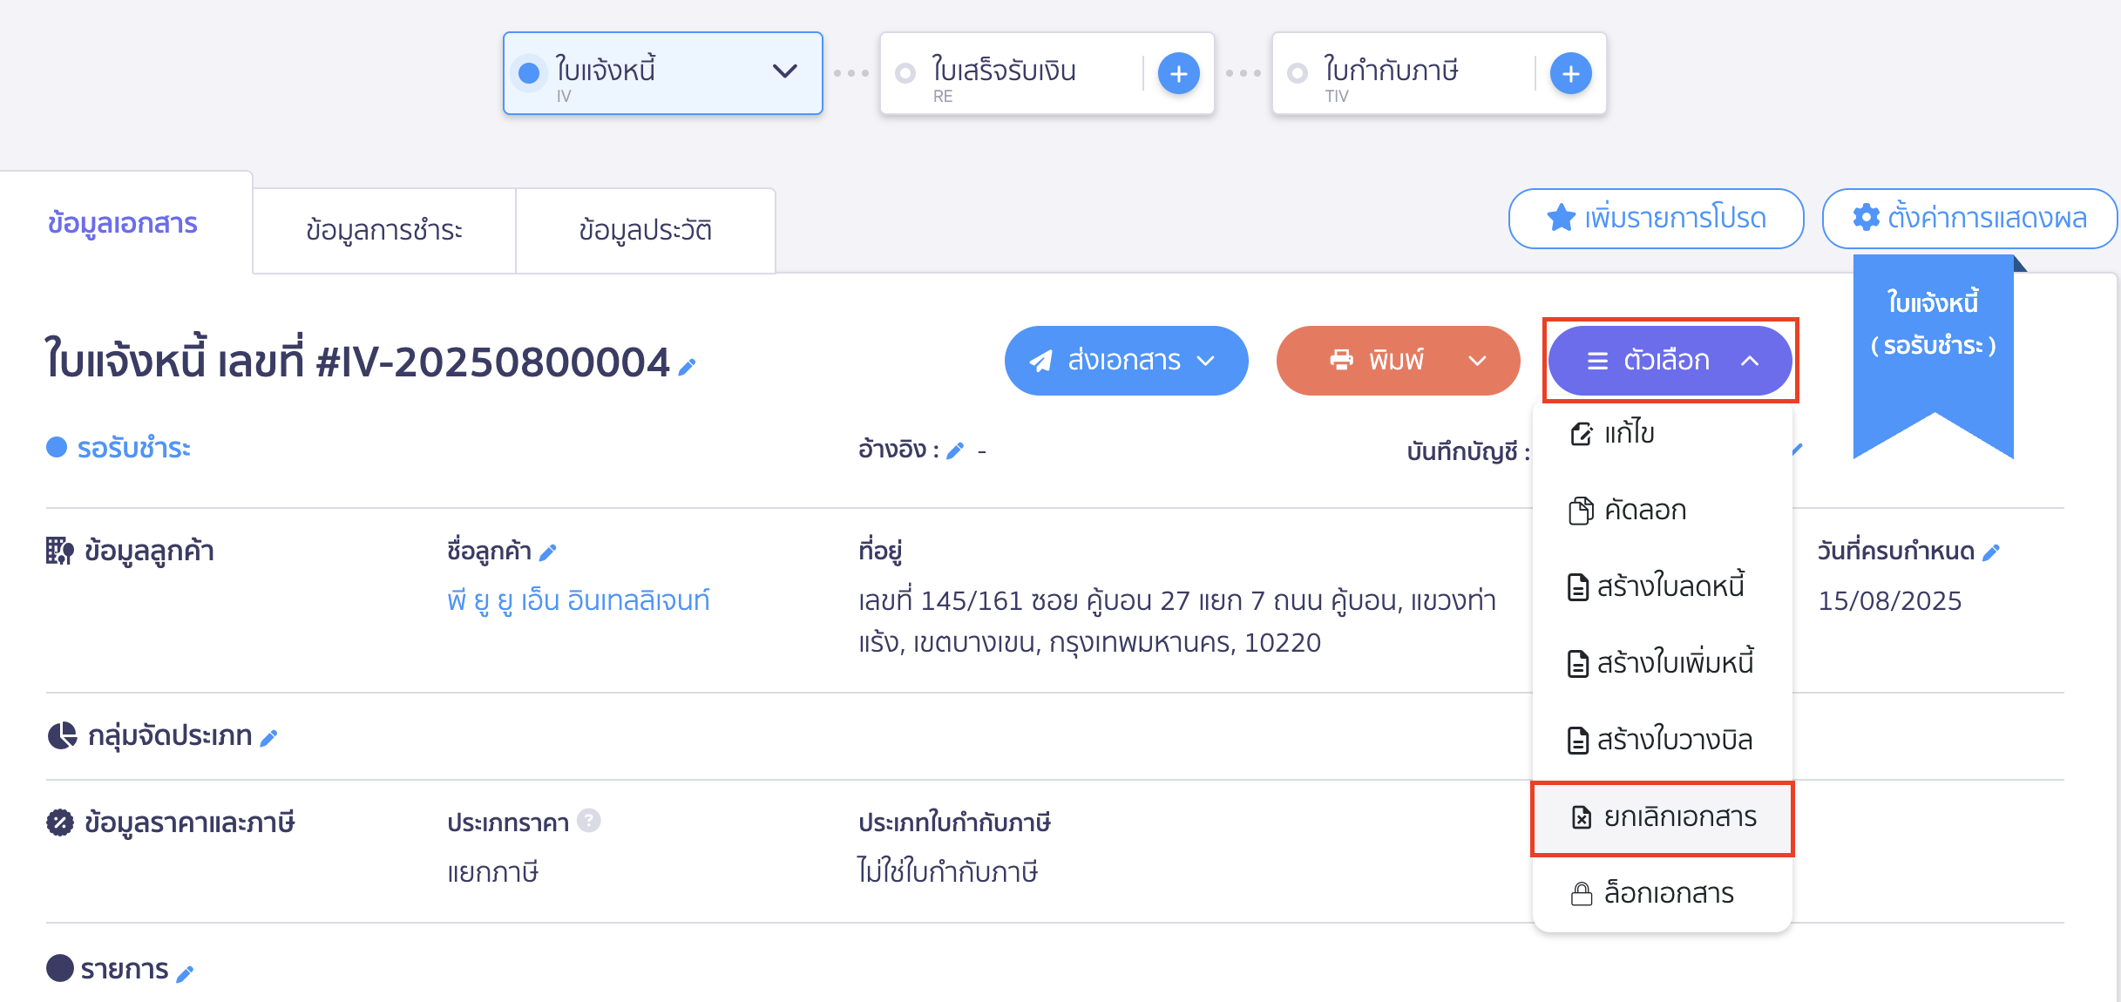Click the cancel-document icon of ยกเลิกเอกสาร
This screenshot has height=1002, width=2121.
1581,817
